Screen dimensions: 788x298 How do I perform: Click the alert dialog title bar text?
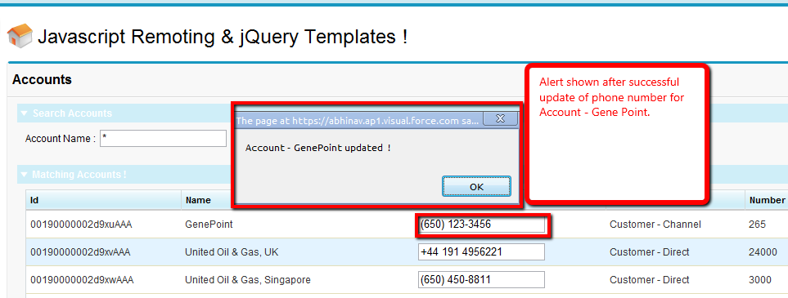[x=358, y=121]
